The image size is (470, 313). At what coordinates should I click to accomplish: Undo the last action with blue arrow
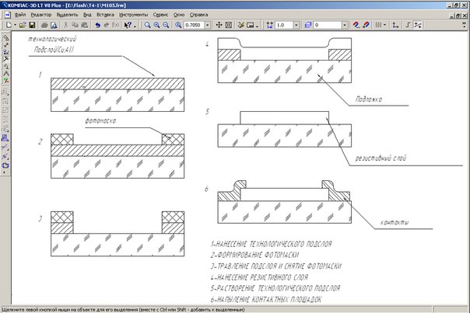[97, 25]
